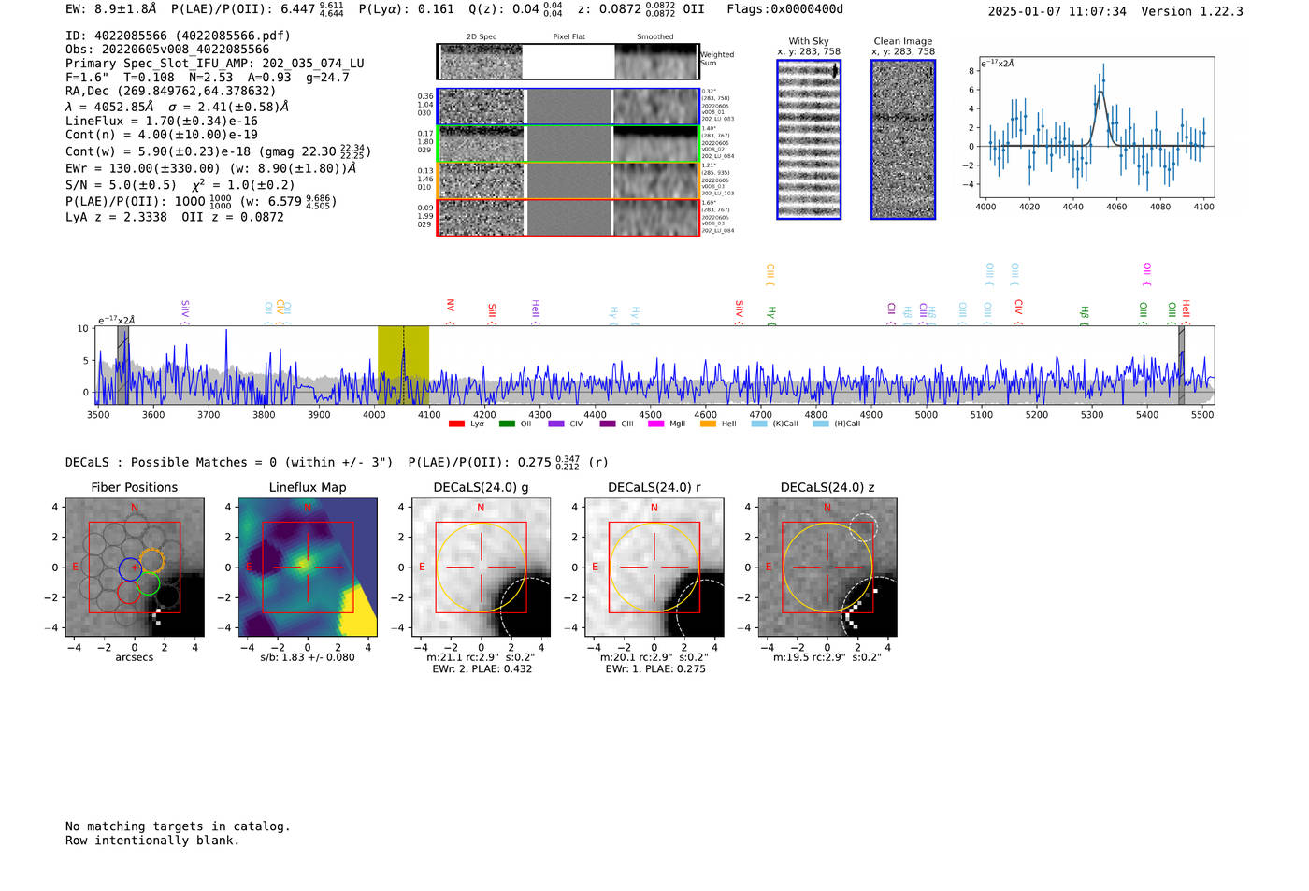The image size is (1309, 891).
Task: Click the RA,Dec coordinates line
Action: click(x=170, y=92)
